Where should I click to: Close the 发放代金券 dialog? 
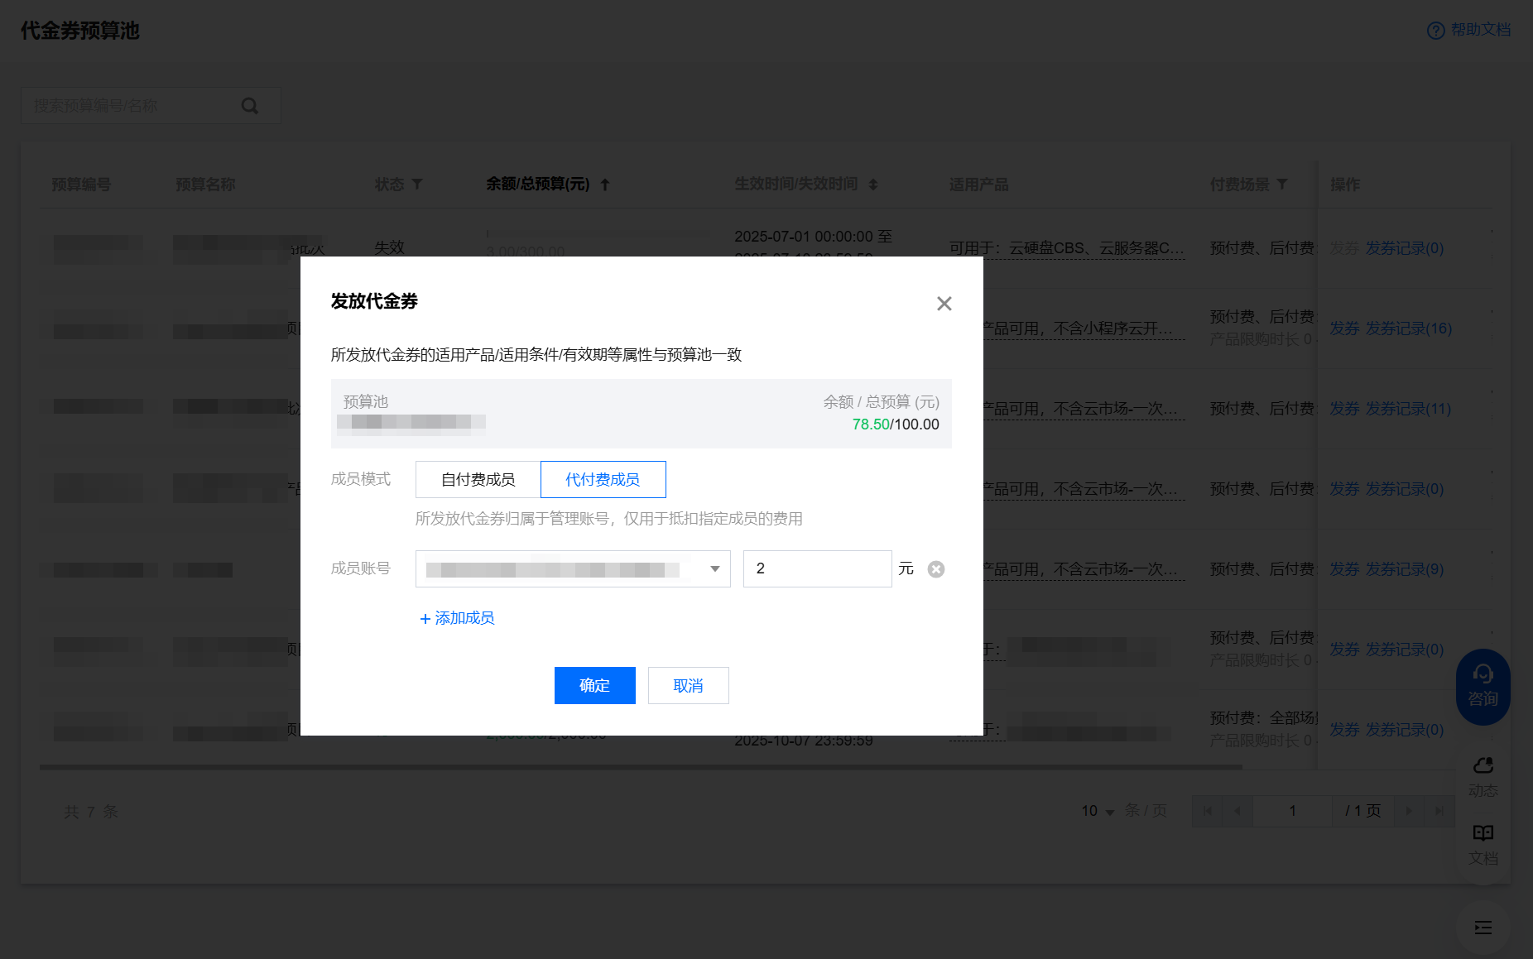944,304
